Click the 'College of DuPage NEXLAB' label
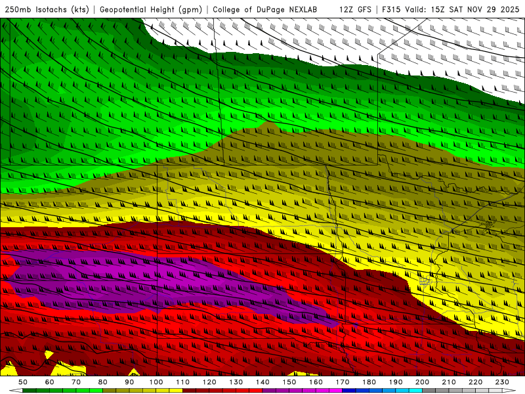The image size is (525, 394). pyautogui.click(x=265, y=9)
